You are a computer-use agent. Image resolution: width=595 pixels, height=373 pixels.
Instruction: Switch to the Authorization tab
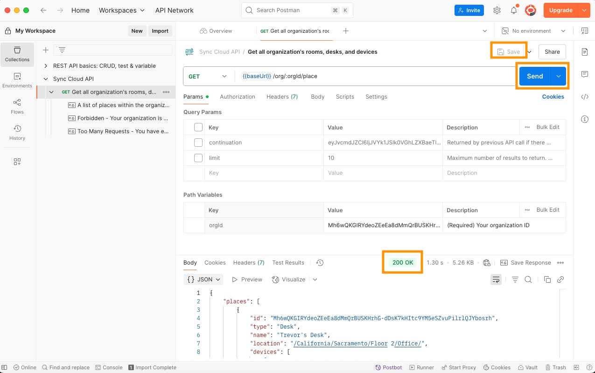click(x=238, y=97)
